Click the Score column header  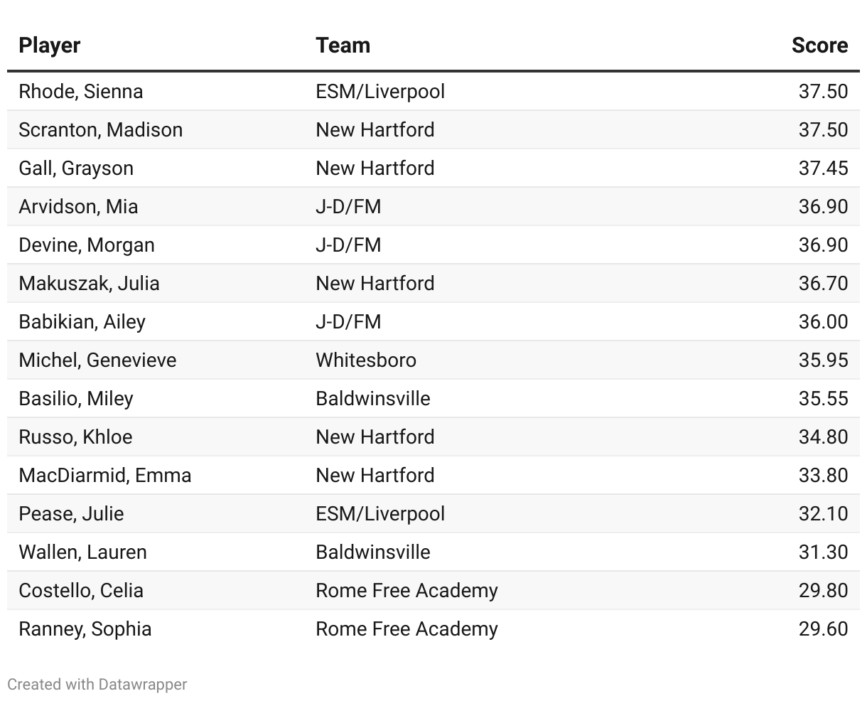click(x=819, y=46)
